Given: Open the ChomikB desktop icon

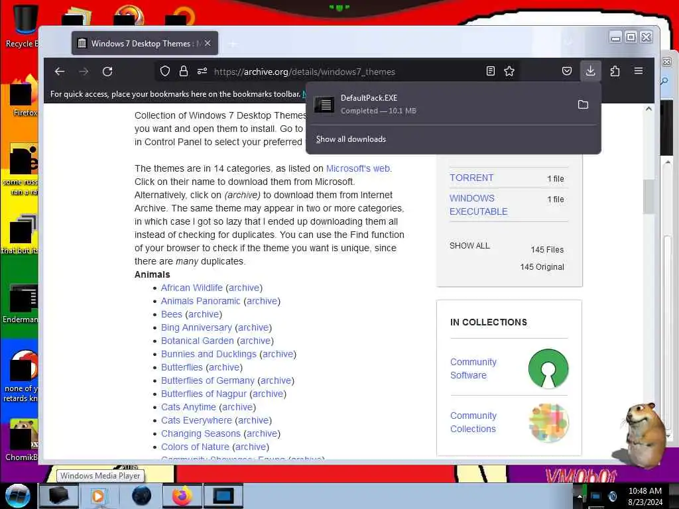Looking at the screenshot, I should (22, 439).
